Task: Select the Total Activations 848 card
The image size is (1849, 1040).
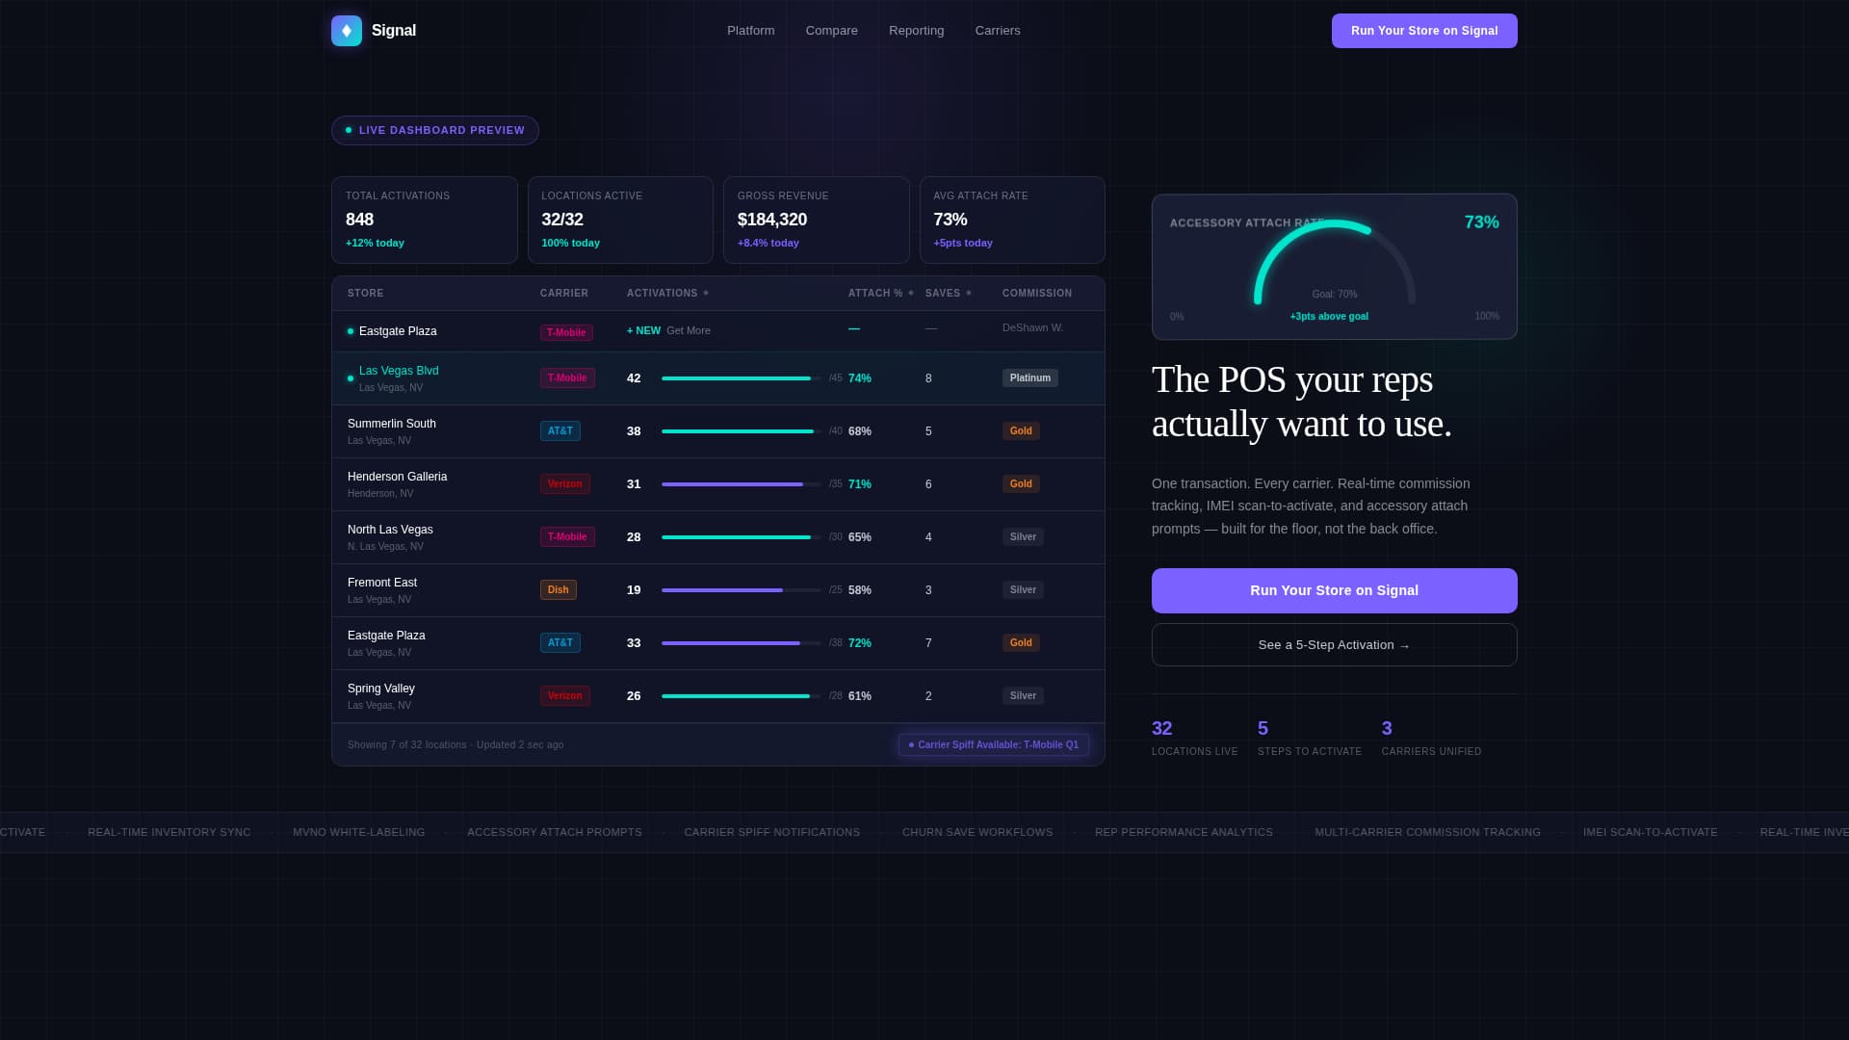Action: coord(424,220)
